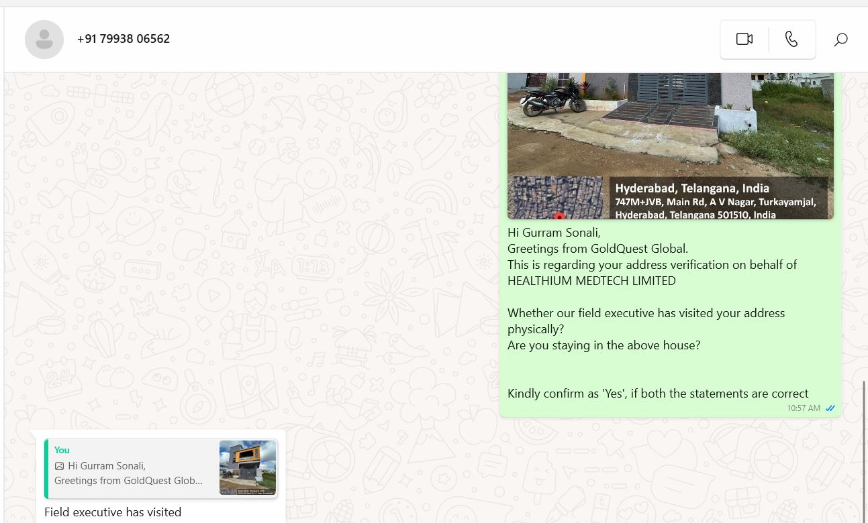Jump to the quoted 'Hi Gurram Sonali' message
Image resolution: width=868 pixels, height=523 pixels.
[x=161, y=469]
